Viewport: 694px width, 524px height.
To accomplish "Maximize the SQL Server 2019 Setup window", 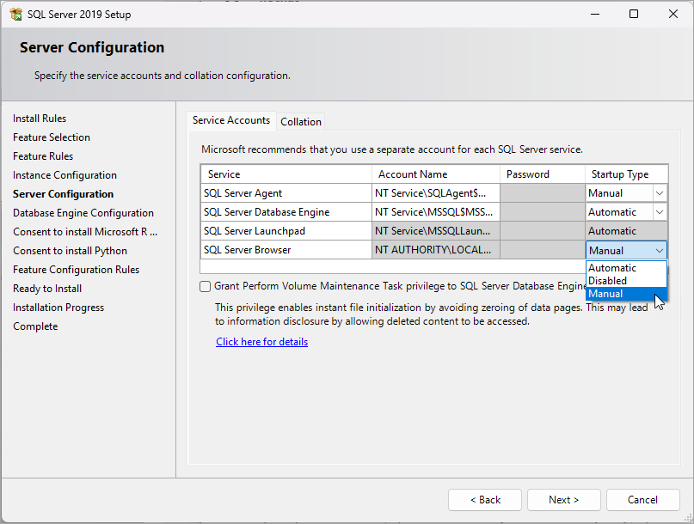I will coord(634,14).
